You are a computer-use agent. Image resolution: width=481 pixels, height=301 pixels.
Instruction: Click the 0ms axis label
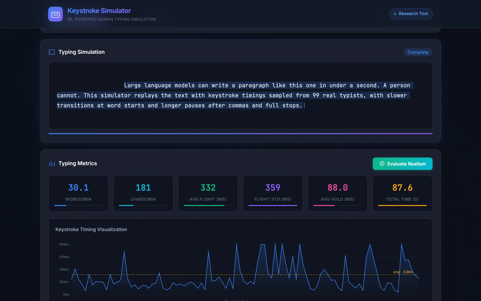pos(66,295)
